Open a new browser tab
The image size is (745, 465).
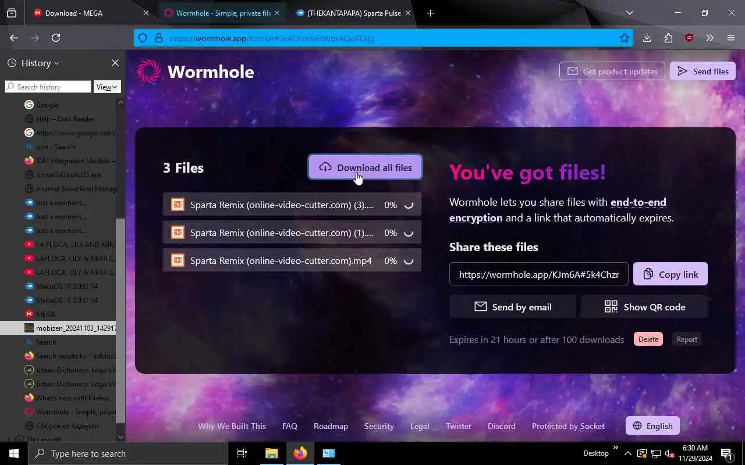click(x=430, y=13)
